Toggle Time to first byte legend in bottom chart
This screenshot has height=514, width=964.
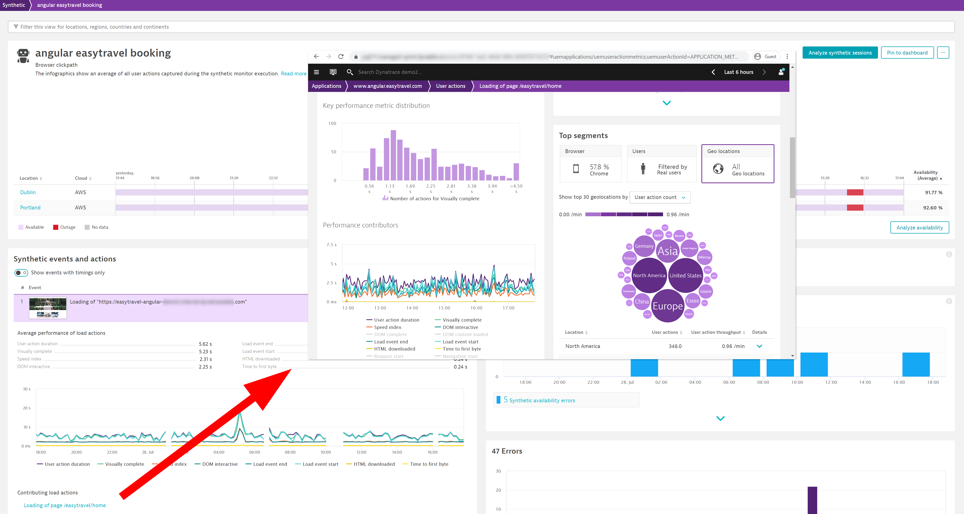coord(425,464)
